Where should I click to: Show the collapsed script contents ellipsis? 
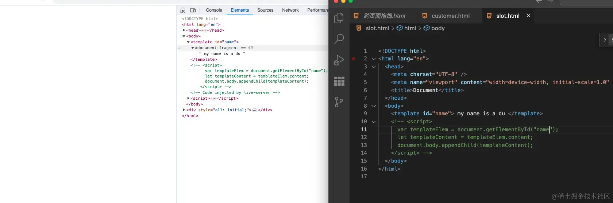click(213, 99)
